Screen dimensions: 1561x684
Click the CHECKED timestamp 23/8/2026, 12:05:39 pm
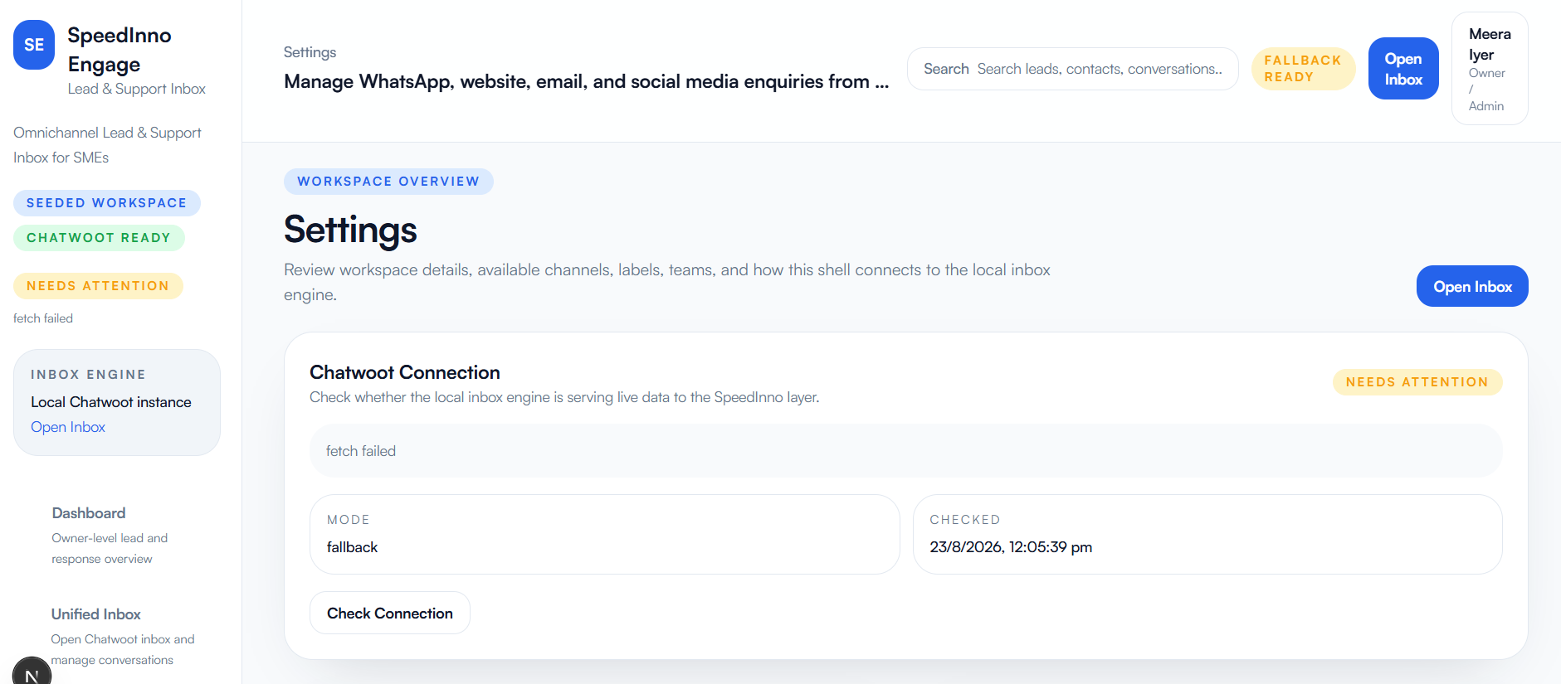pos(1011,547)
